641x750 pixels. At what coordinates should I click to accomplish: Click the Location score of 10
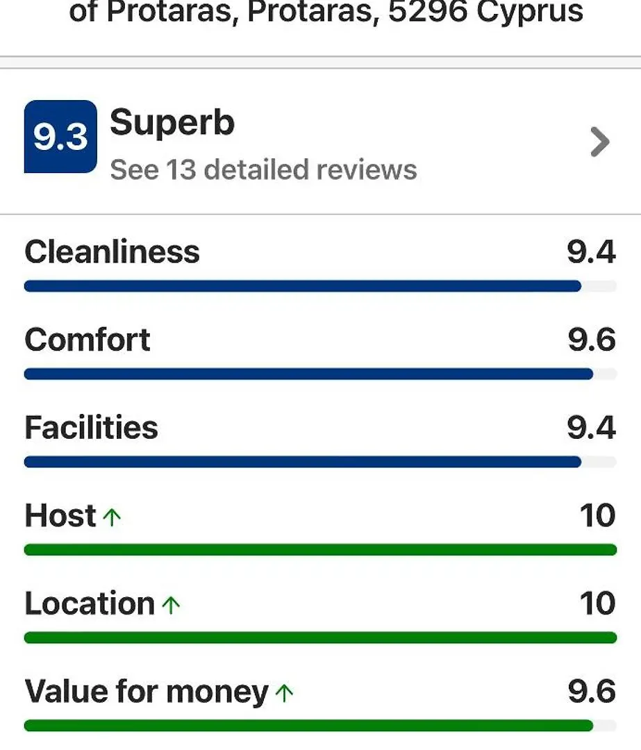point(597,603)
